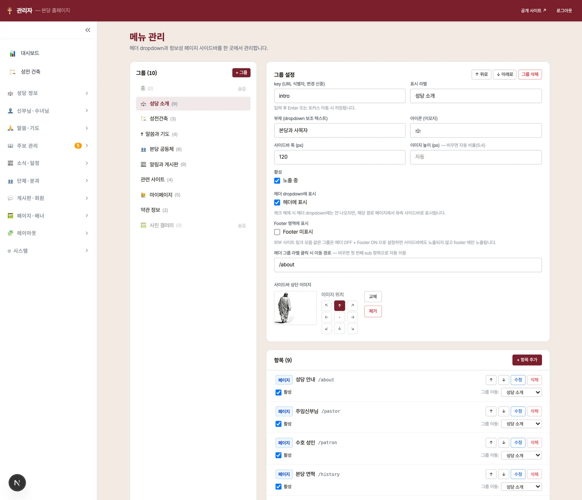The height and width of the screenshot is (500, 582).
Task: Click the + 항목 추가 button
Action: click(x=527, y=360)
